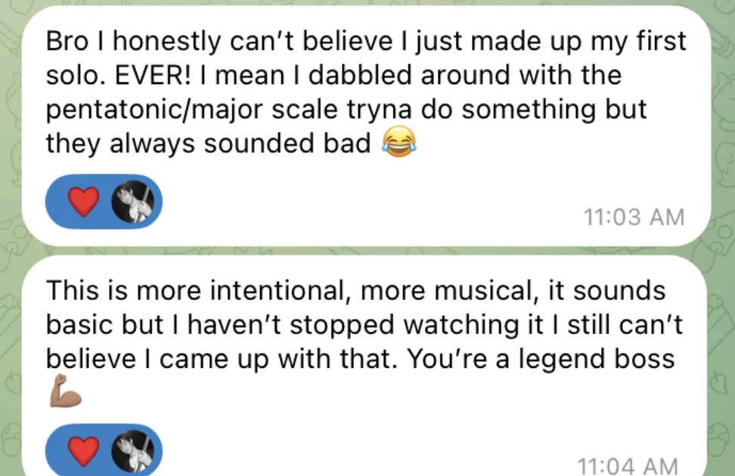This screenshot has height=476, width=735.
Task: Click the words my first at line end
Action: point(639,42)
